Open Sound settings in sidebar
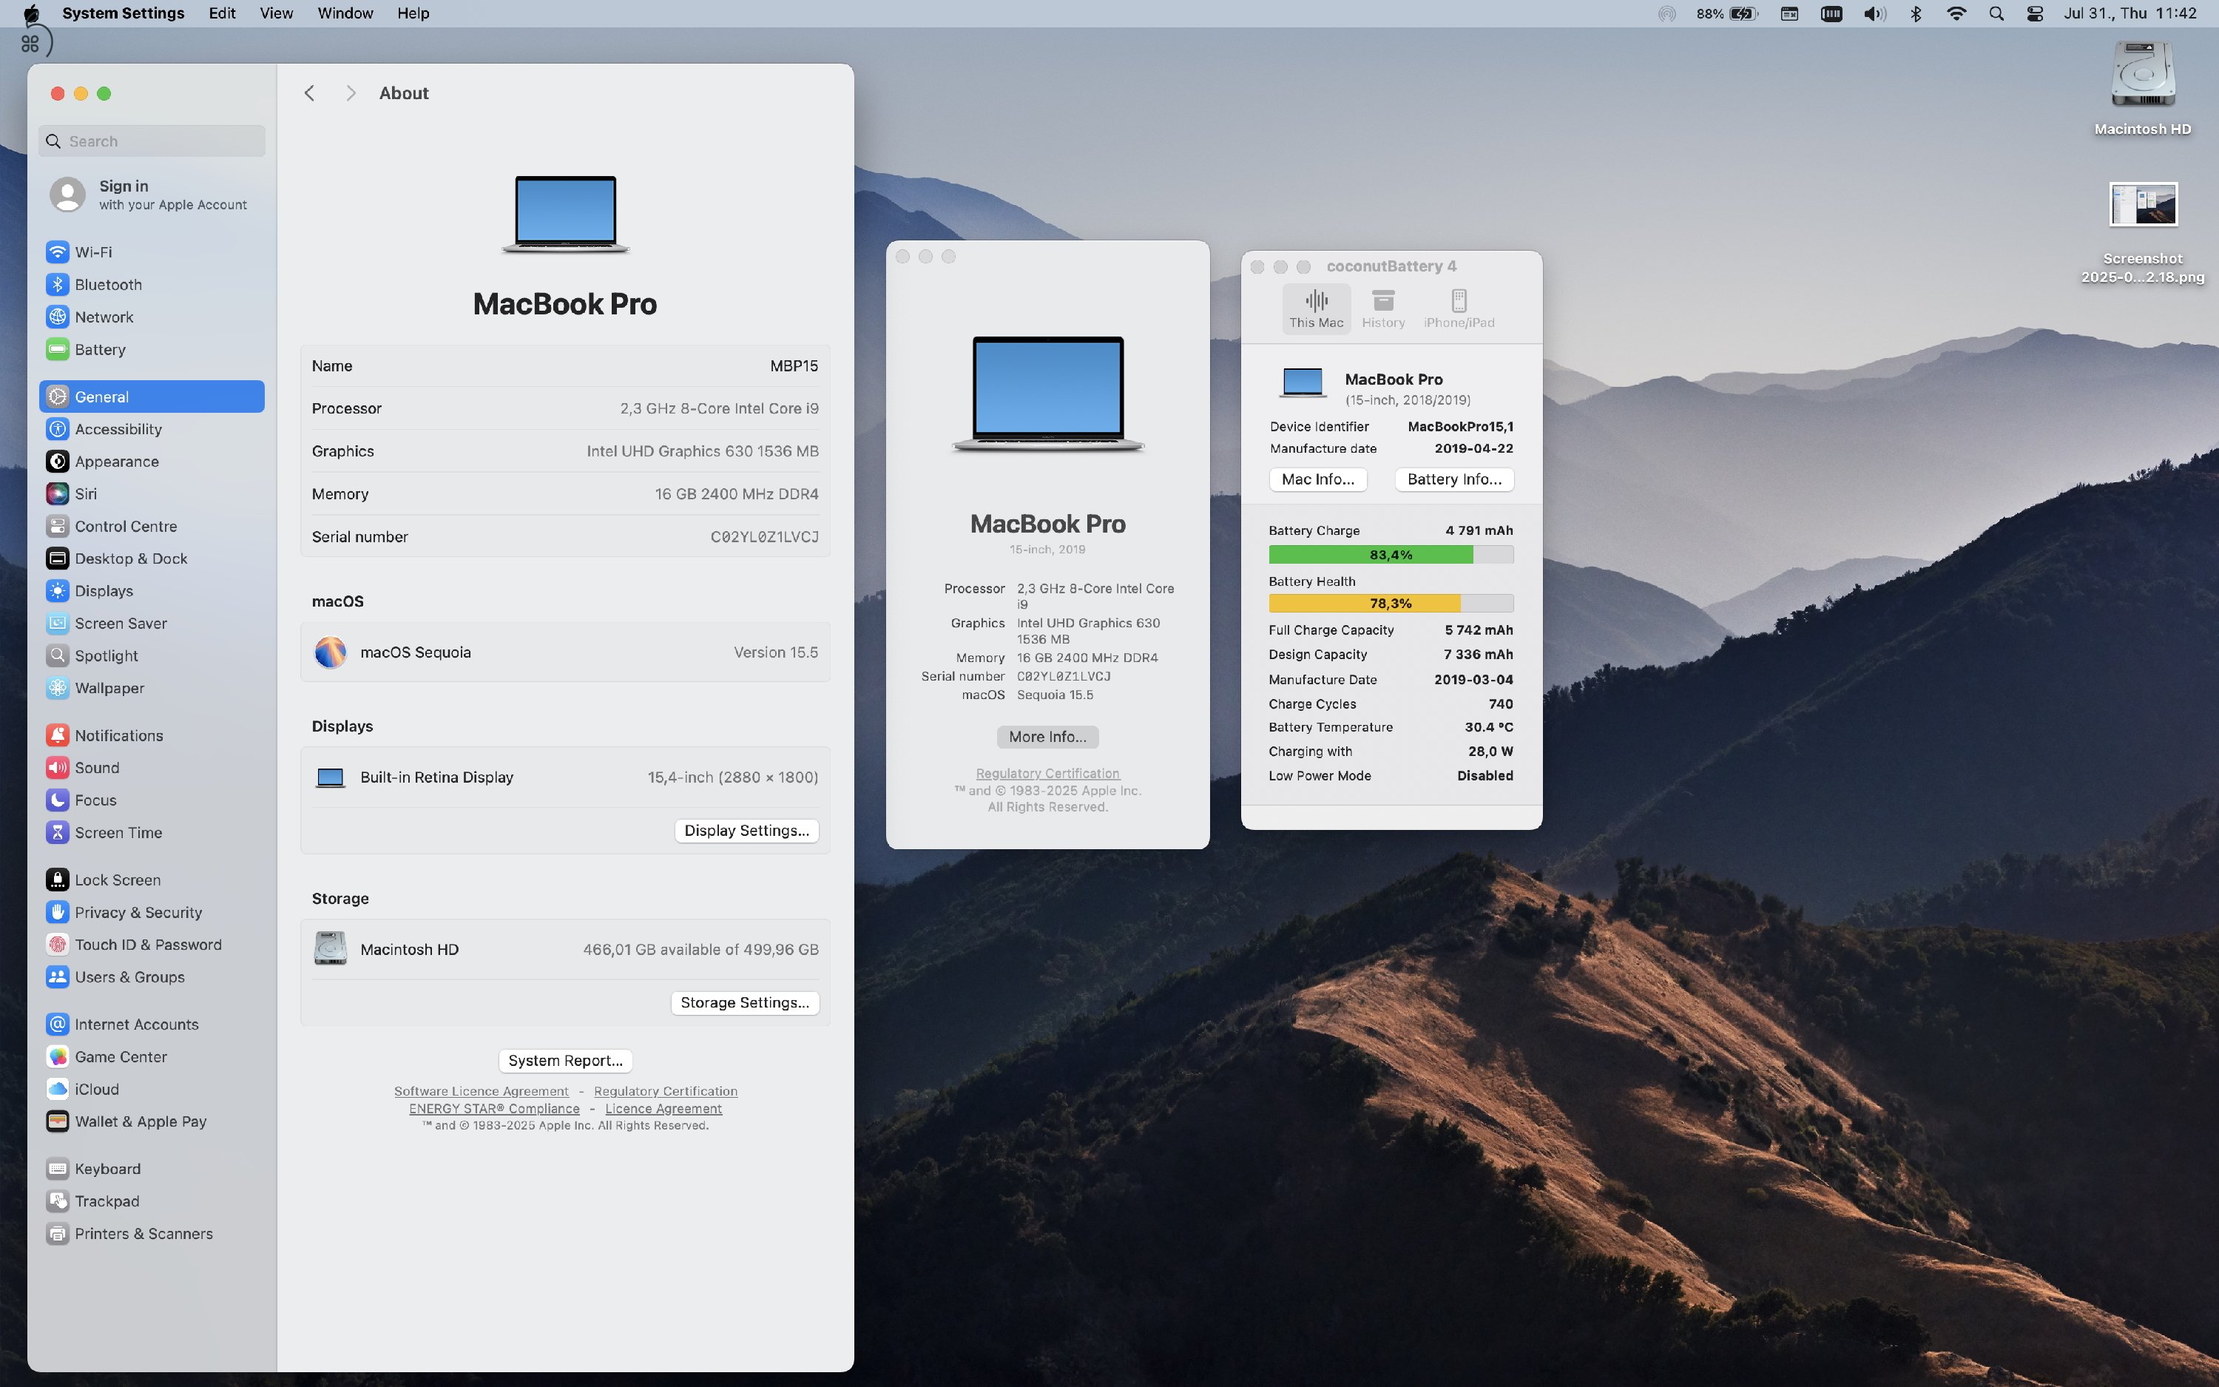2219x1387 pixels. pos(152,768)
